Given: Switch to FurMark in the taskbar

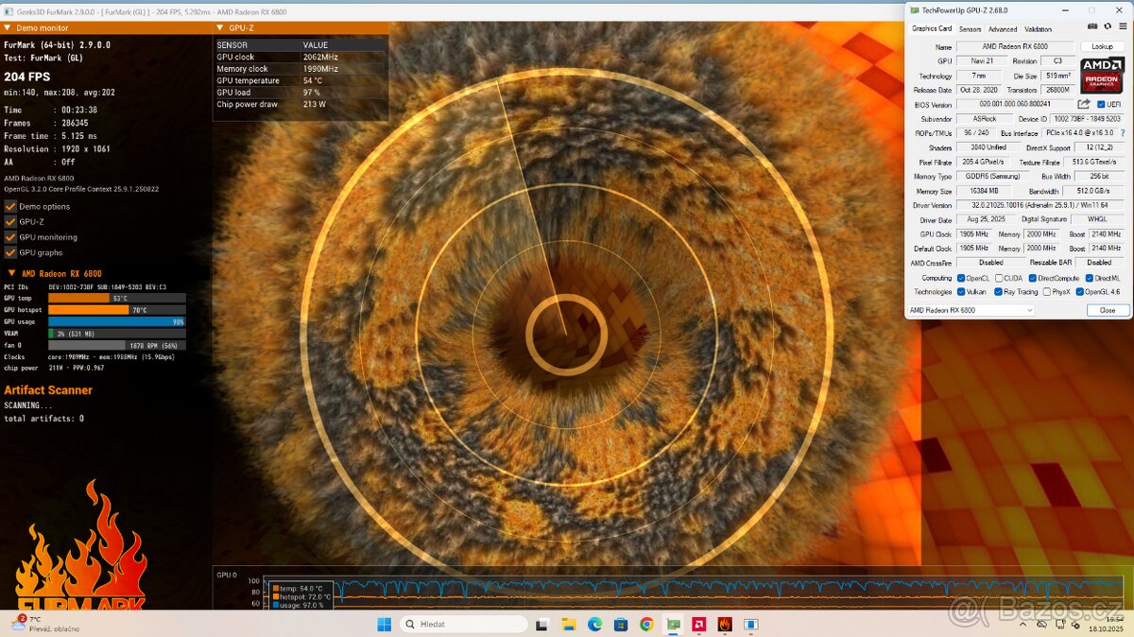Looking at the screenshot, I should pos(724,625).
